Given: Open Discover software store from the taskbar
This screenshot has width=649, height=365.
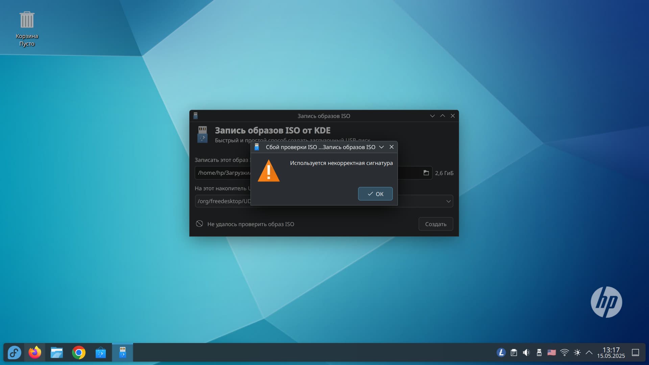Looking at the screenshot, I should 101,352.
